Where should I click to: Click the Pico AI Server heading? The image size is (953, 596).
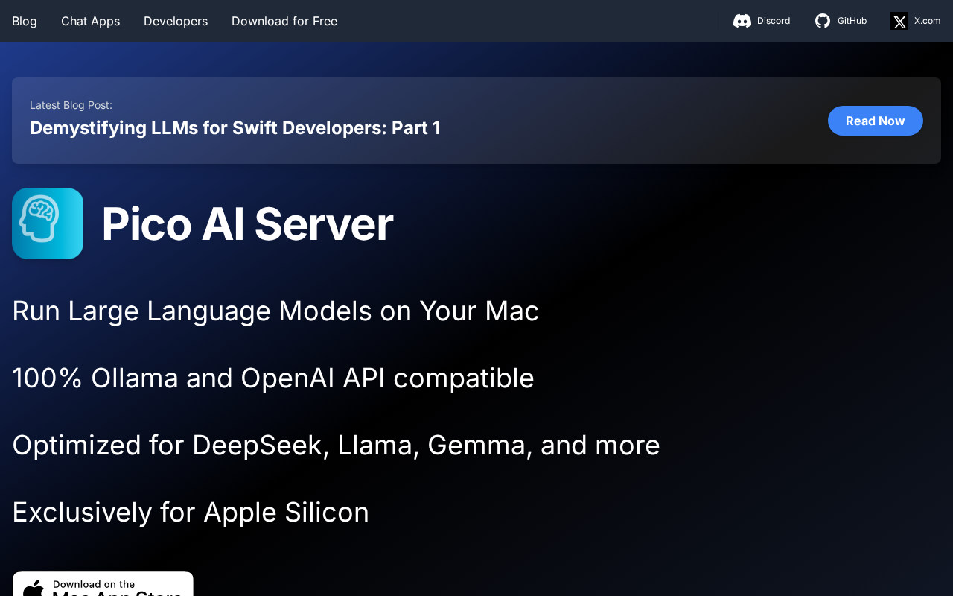pyautogui.click(x=247, y=223)
